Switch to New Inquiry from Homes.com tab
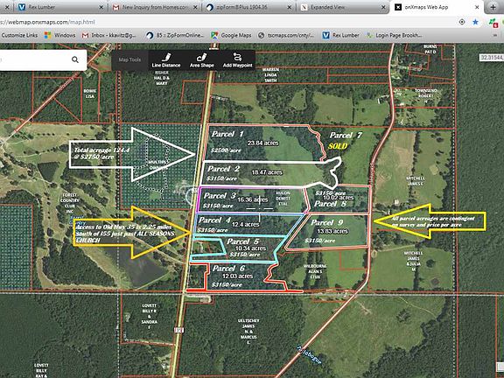Image resolution: width=504 pixels, height=378 pixels. pos(155,7)
